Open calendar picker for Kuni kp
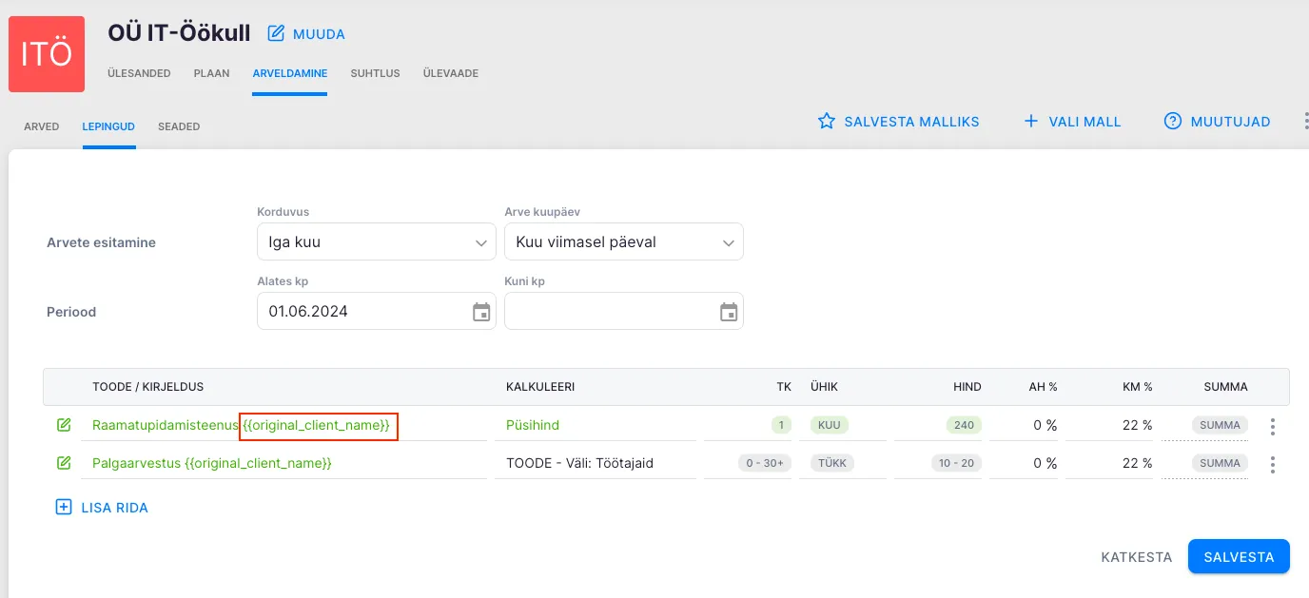The width and height of the screenshot is (1309, 598). click(729, 312)
